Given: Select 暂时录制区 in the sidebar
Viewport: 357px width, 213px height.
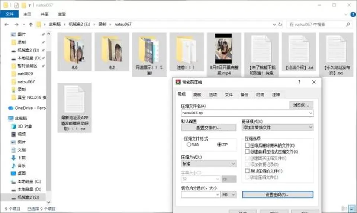Looking at the screenshot, I should click(x=25, y=66).
